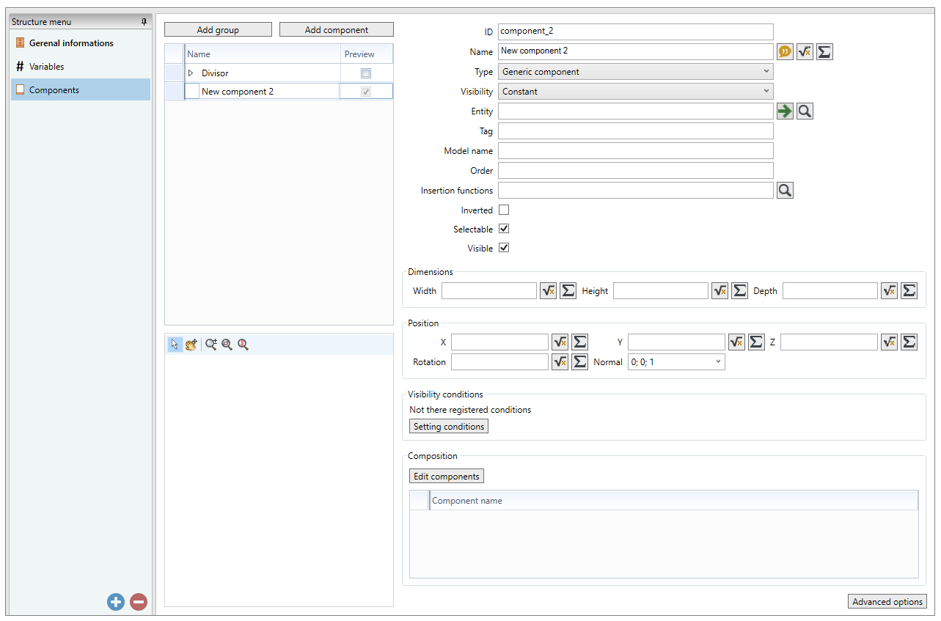Screen dimensions: 941x621
Task: Select New component 2 row
Action: (x=279, y=92)
